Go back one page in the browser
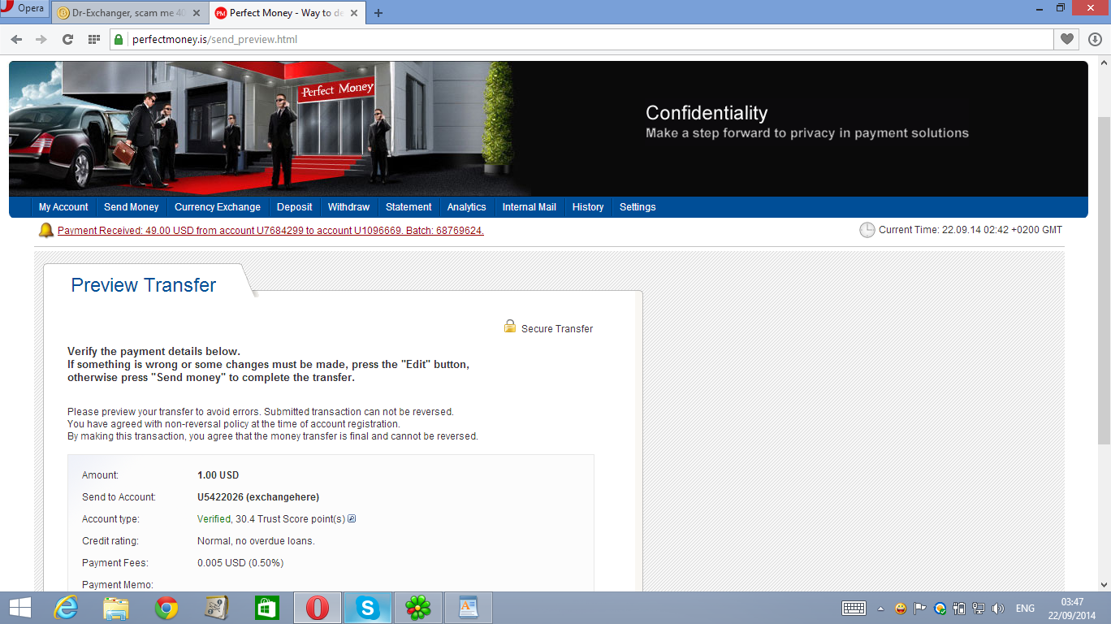 [x=16, y=39]
